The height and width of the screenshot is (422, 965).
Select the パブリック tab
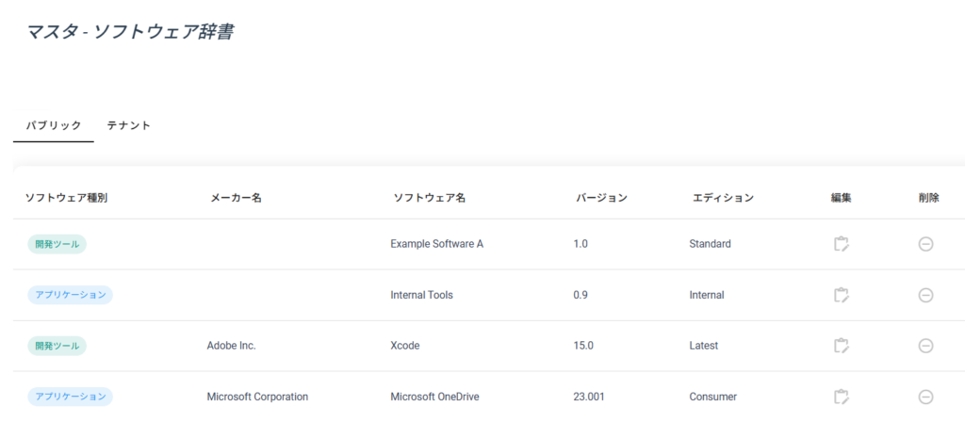(54, 125)
